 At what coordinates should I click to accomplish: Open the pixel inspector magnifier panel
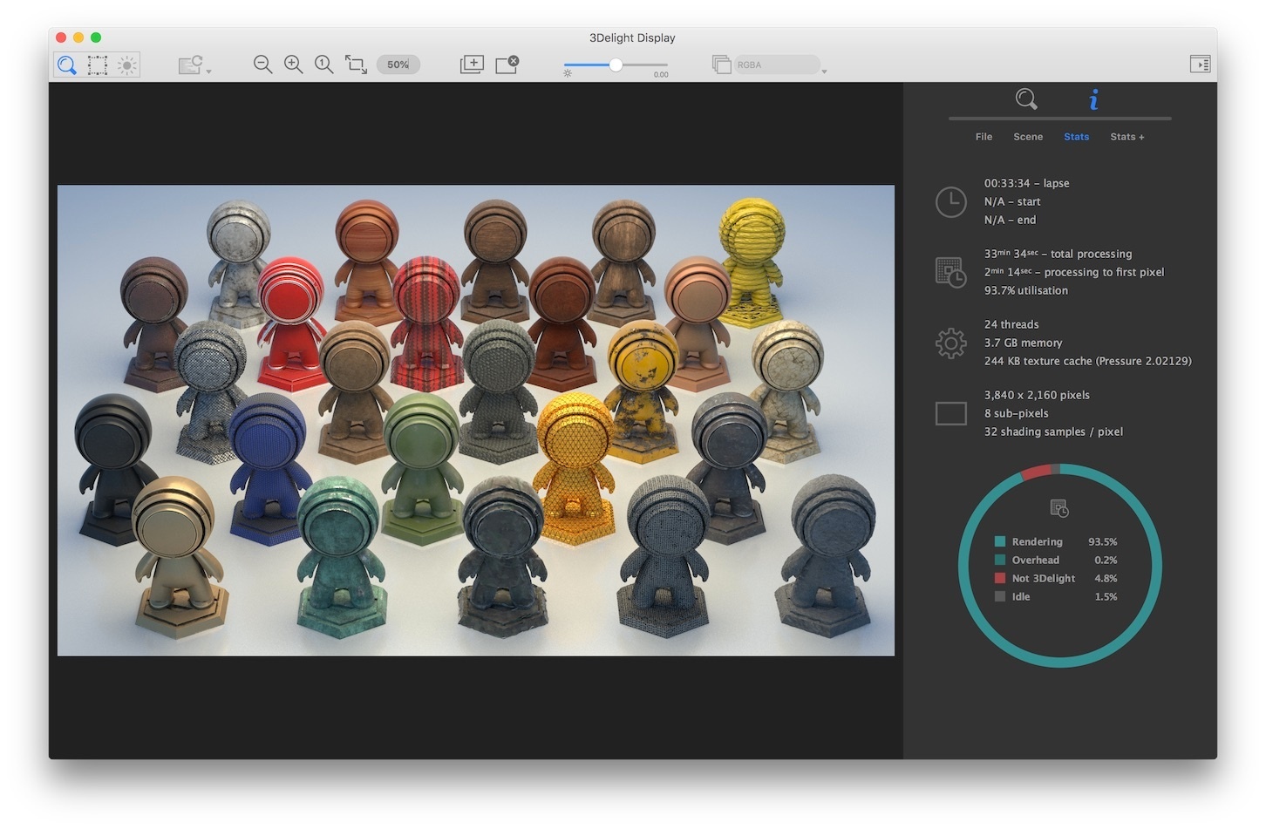pyautogui.click(x=1026, y=99)
